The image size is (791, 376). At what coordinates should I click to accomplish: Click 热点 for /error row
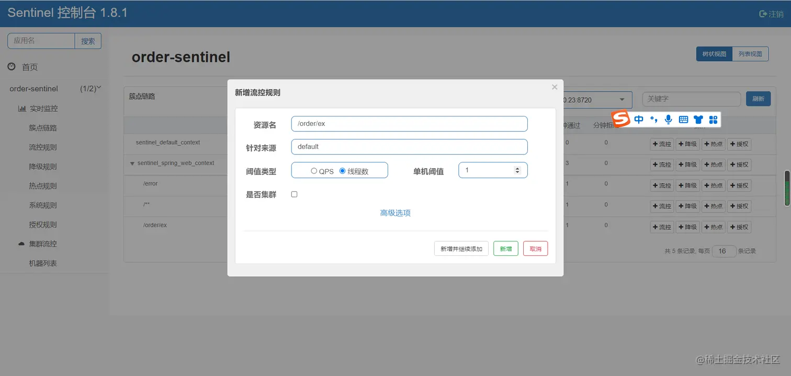(713, 185)
